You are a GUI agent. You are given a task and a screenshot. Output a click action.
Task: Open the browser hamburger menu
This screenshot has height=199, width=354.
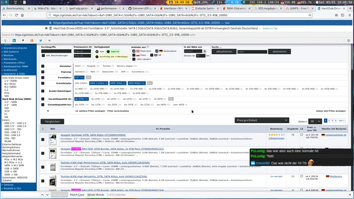point(349,15)
